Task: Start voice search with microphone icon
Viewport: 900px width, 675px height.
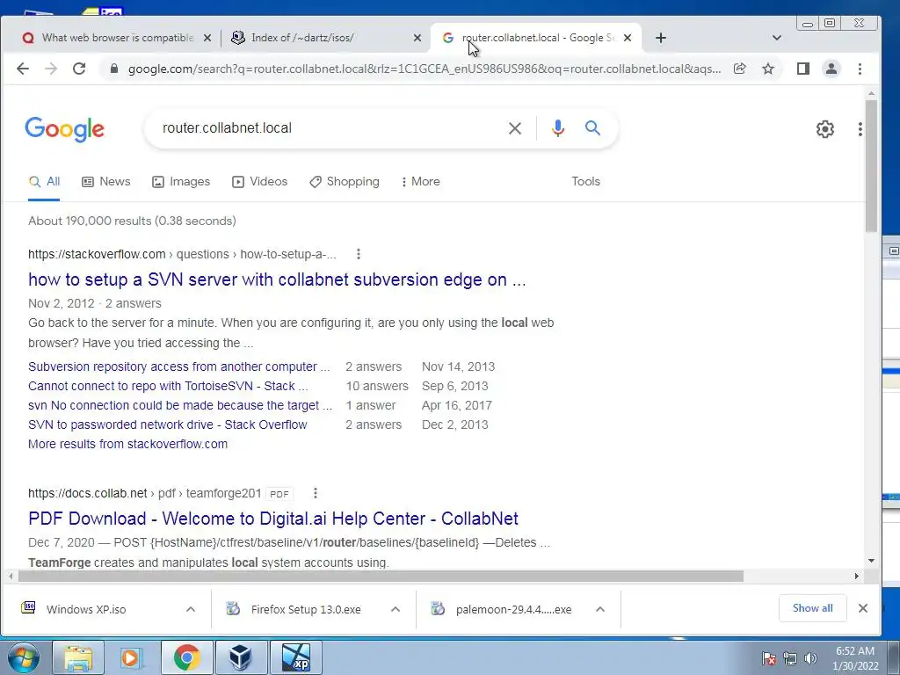Action: [557, 128]
